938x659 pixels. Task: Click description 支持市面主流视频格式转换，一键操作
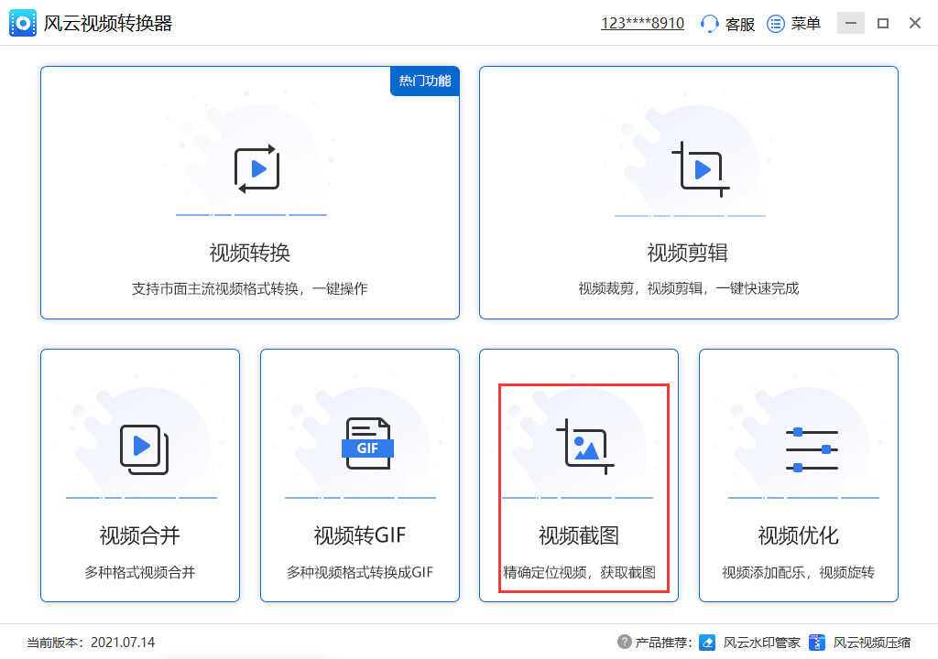point(249,289)
